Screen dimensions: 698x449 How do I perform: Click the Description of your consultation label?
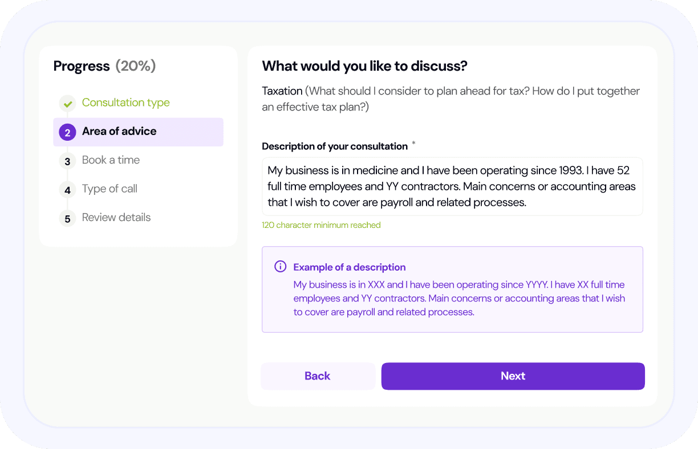click(335, 146)
